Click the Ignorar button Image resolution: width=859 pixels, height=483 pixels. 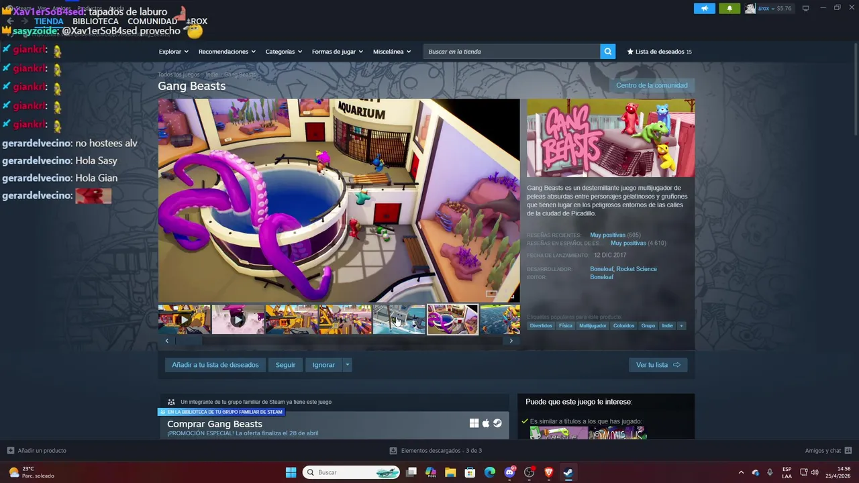323,365
